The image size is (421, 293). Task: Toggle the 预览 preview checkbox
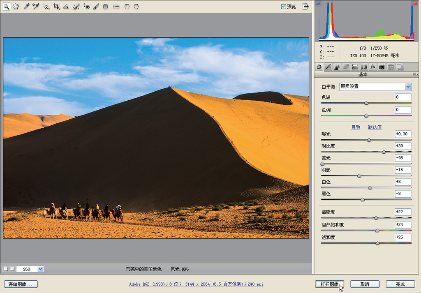click(283, 7)
